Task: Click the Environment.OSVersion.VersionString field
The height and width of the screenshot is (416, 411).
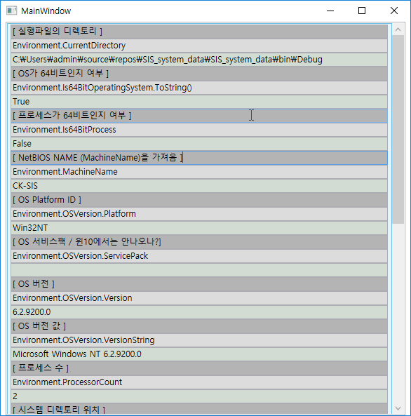Action: tap(199, 340)
